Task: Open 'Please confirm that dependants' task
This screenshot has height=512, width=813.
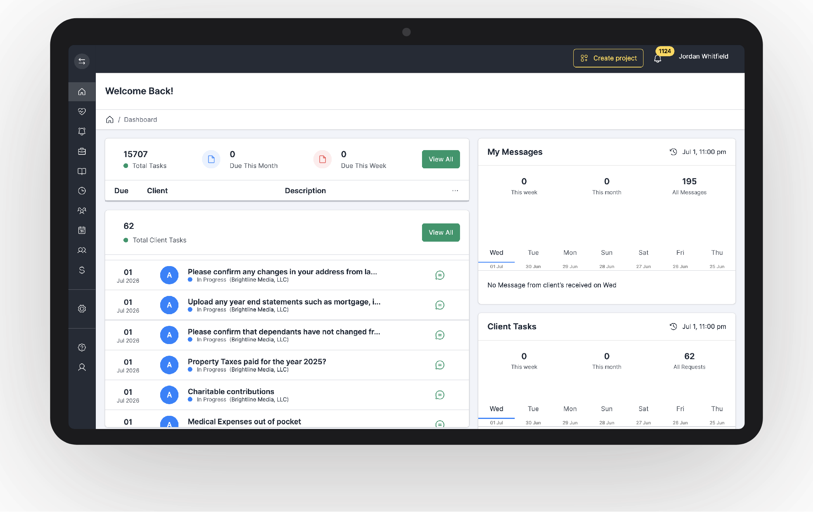Action: pyautogui.click(x=284, y=332)
